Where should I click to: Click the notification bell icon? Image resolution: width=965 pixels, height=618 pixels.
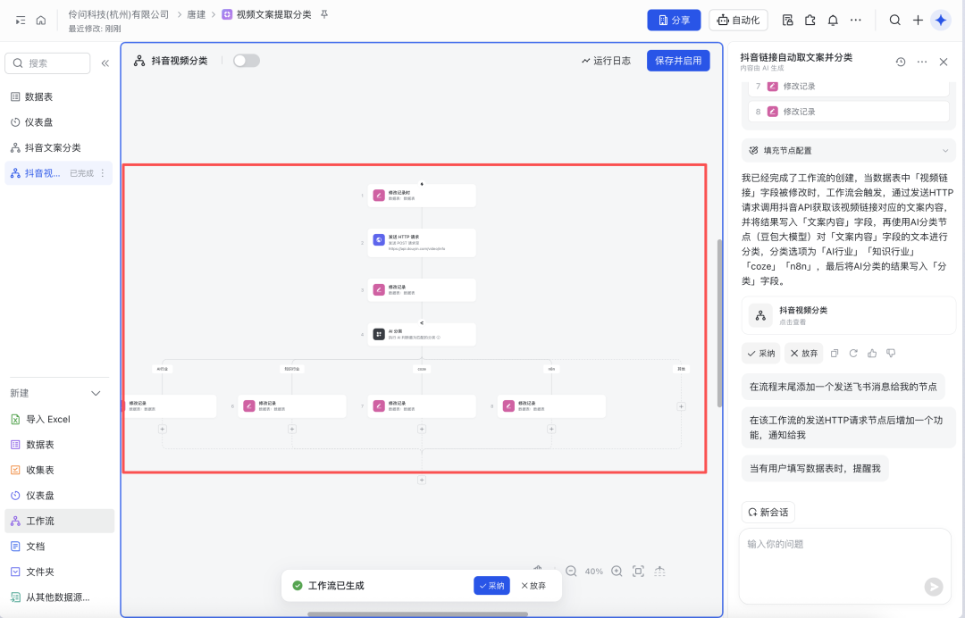click(x=833, y=20)
